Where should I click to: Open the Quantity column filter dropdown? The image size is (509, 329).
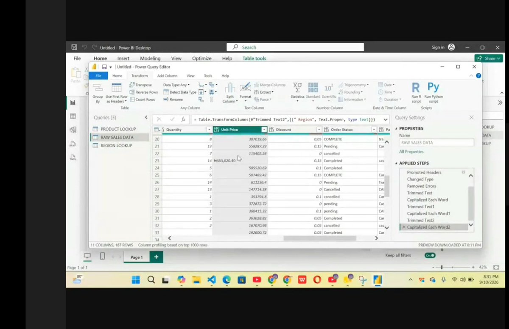pos(209,130)
